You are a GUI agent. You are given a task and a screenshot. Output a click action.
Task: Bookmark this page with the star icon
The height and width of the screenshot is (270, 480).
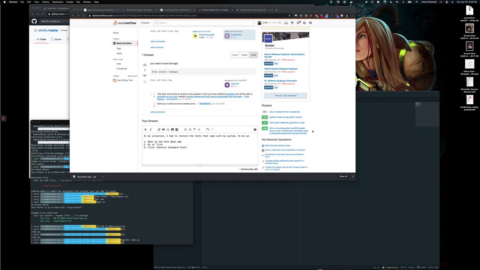[x=289, y=16]
